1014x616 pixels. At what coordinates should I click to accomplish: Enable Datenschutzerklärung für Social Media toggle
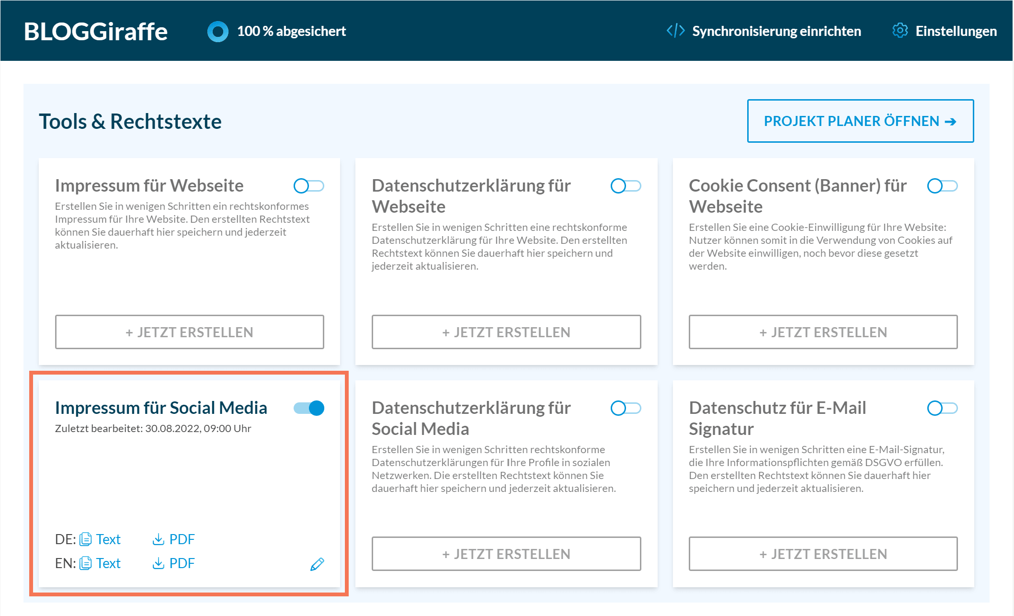point(626,408)
